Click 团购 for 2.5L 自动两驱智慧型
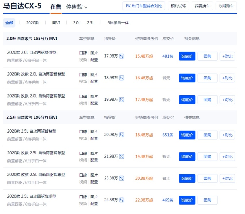245x214 pixels. (x=207, y=135)
